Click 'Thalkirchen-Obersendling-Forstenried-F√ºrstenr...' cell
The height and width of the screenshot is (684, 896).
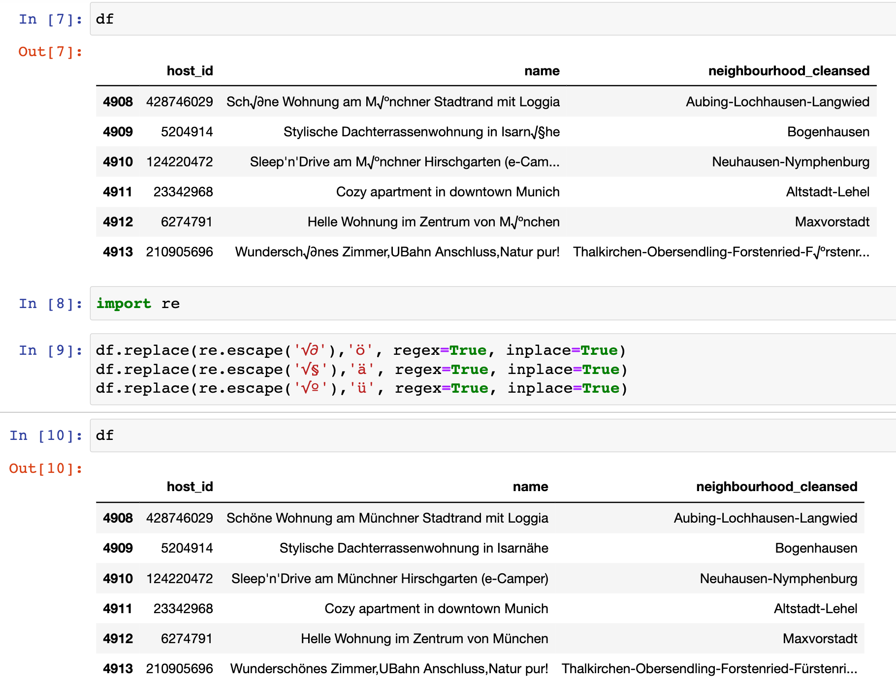pos(721,252)
